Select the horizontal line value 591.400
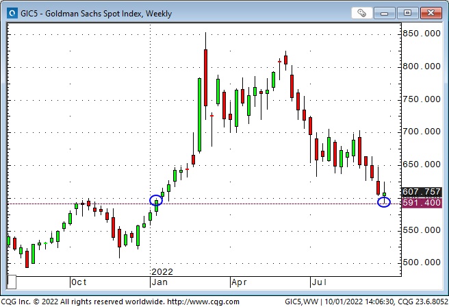 pos(422,203)
